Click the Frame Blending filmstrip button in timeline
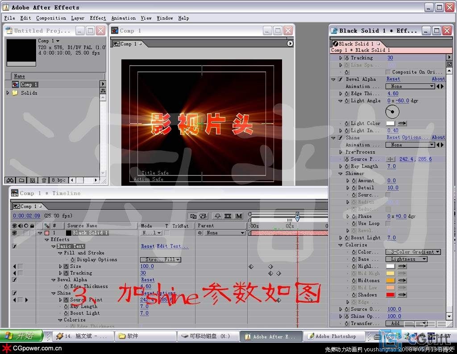This screenshot has width=457, height=354. (228, 216)
